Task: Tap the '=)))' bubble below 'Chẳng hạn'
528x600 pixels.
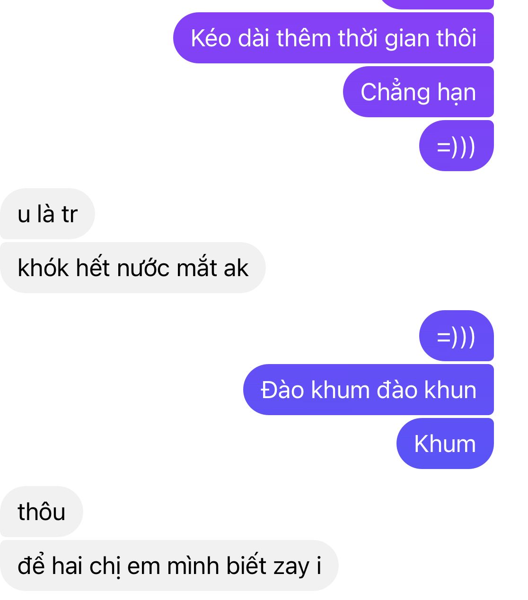Action: 456,146
